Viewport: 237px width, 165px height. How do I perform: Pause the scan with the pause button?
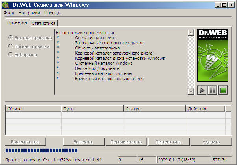point(212,90)
